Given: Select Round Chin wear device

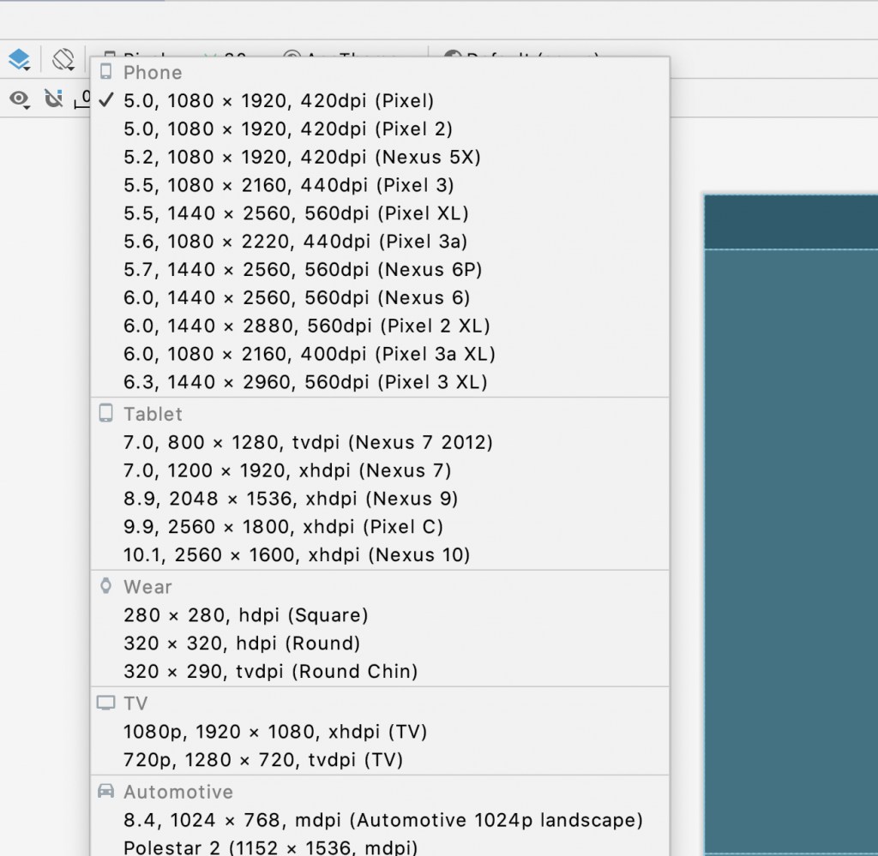Looking at the screenshot, I should click(380, 672).
